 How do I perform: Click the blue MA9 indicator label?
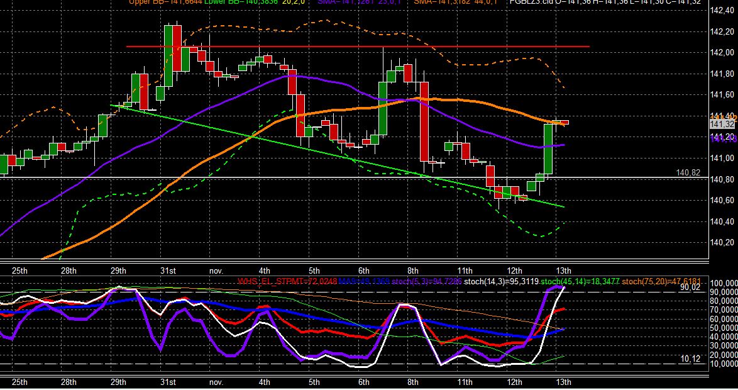pos(364,282)
